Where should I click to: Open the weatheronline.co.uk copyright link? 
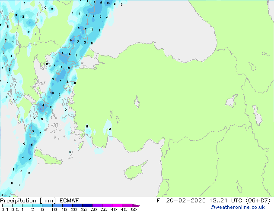[237, 207]
